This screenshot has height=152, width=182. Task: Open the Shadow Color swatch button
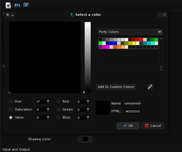coord(85,139)
